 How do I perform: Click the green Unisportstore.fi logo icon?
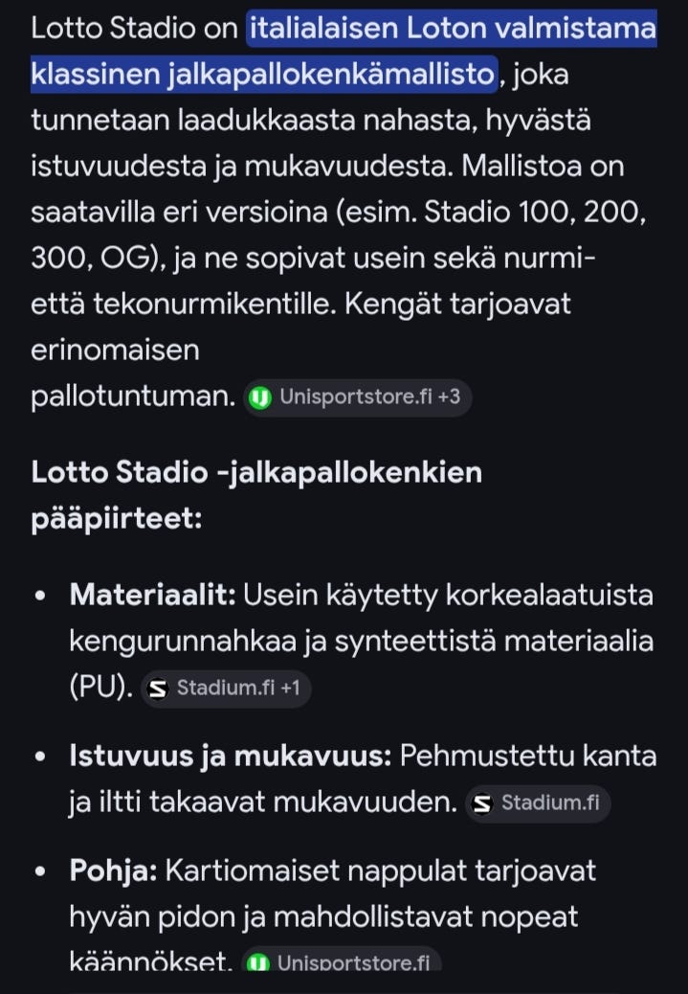point(259,396)
